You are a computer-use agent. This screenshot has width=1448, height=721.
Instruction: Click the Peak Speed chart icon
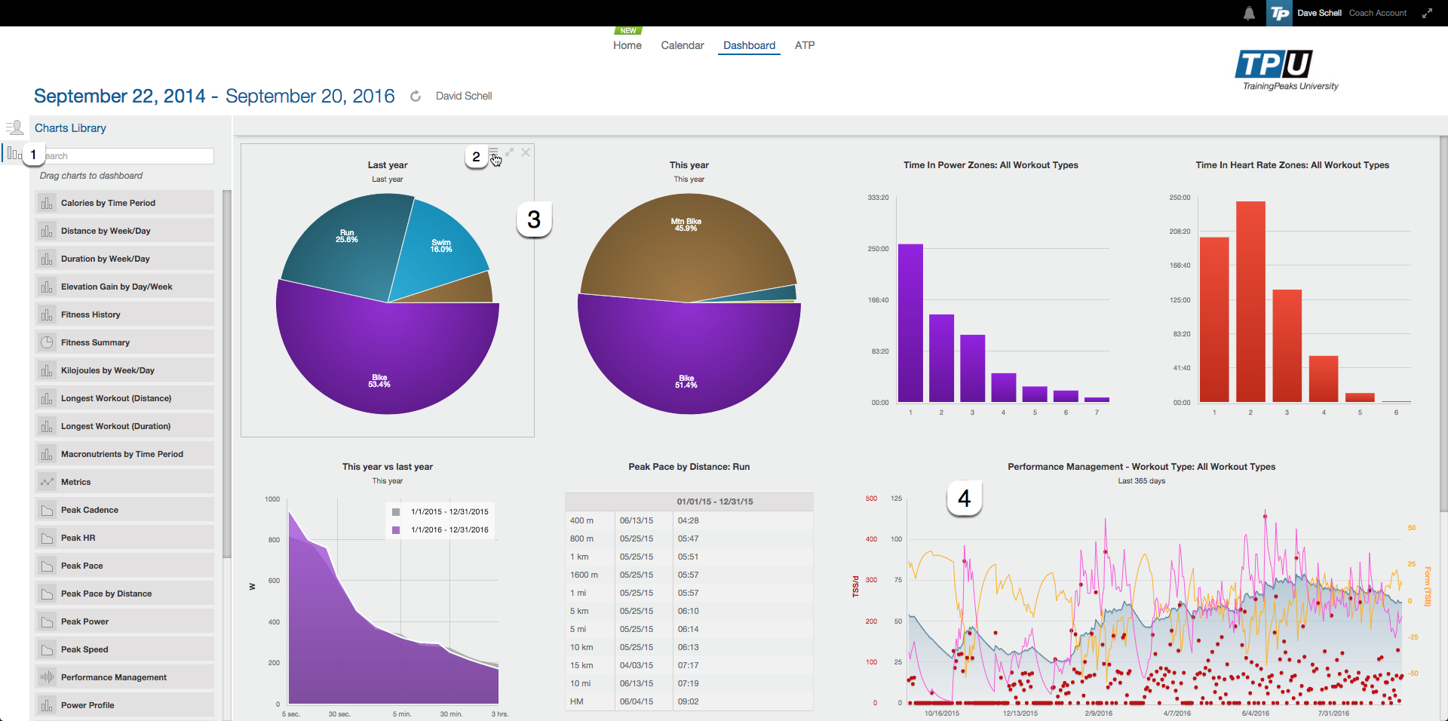[47, 649]
